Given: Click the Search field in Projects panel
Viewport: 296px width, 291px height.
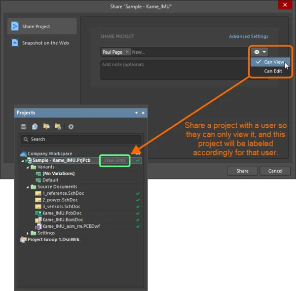Looking at the screenshot, I should pos(81,139).
